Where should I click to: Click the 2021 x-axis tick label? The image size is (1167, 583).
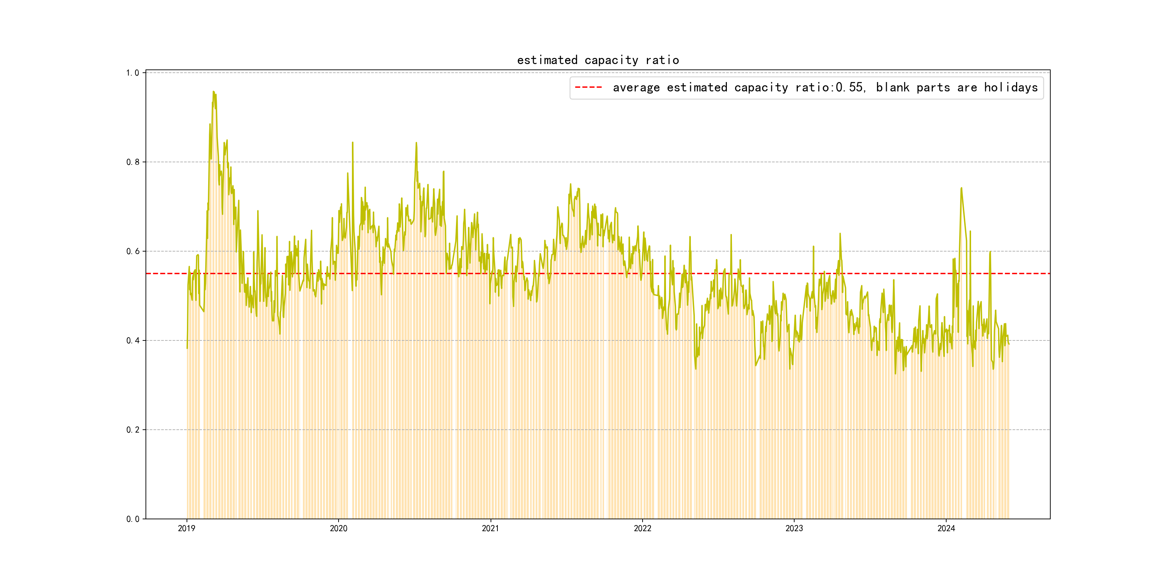pos(490,528)
